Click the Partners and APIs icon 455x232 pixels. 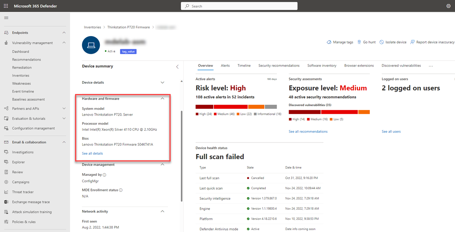tap(6, 108)
